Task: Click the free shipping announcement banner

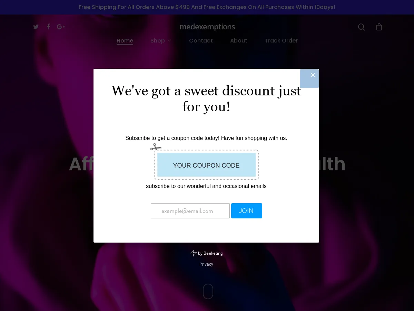Action: [x=207, y=7]
